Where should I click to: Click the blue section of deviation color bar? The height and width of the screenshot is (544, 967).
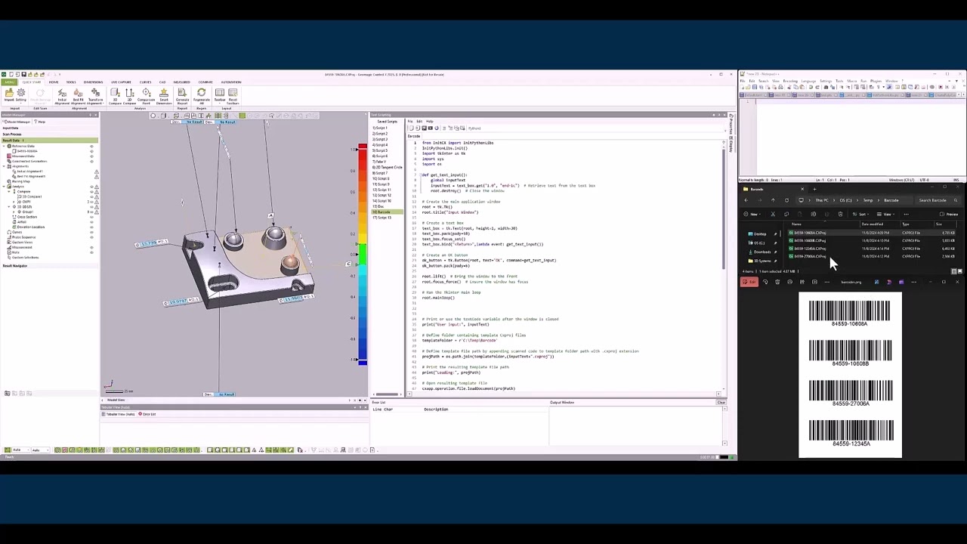pyautogui.click(x=363, y=344)
